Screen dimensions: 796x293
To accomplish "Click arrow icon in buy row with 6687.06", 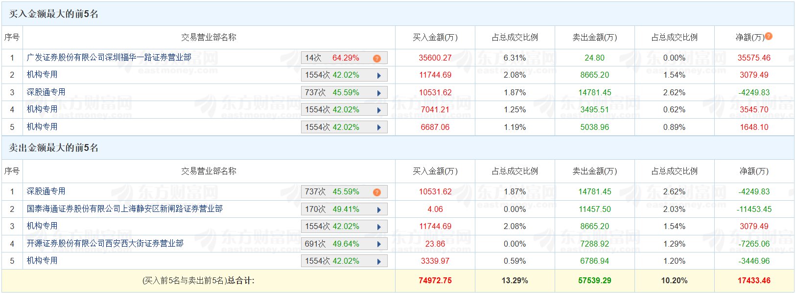I will (379, 127).
